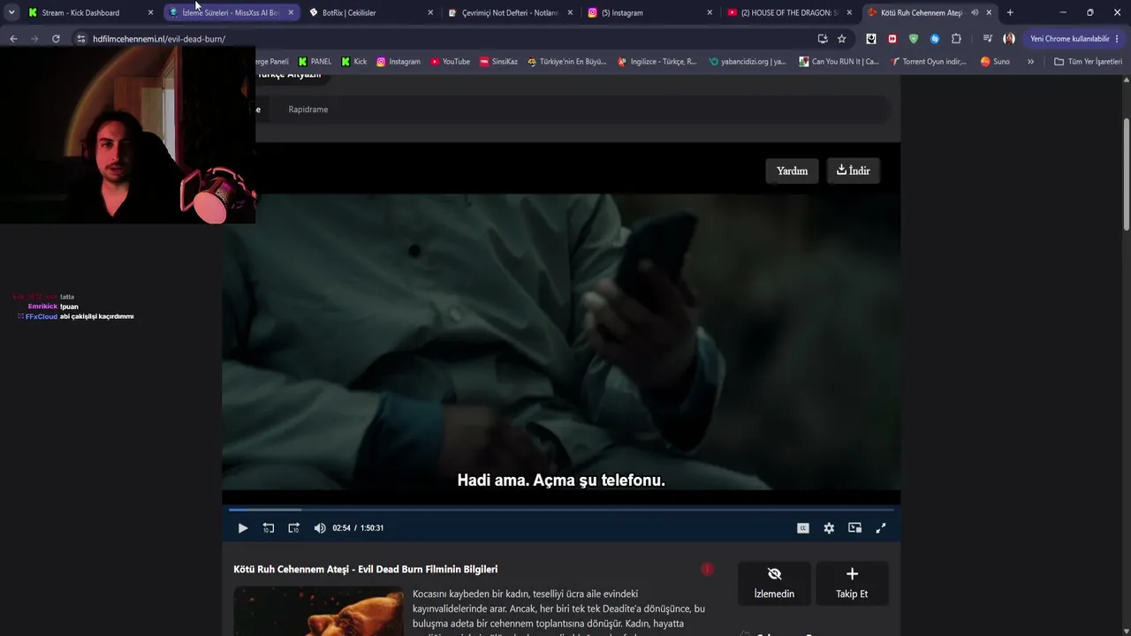Open the Kick bookmark
Viewport: 1131px width, 636px height.
tap(354, 62)
